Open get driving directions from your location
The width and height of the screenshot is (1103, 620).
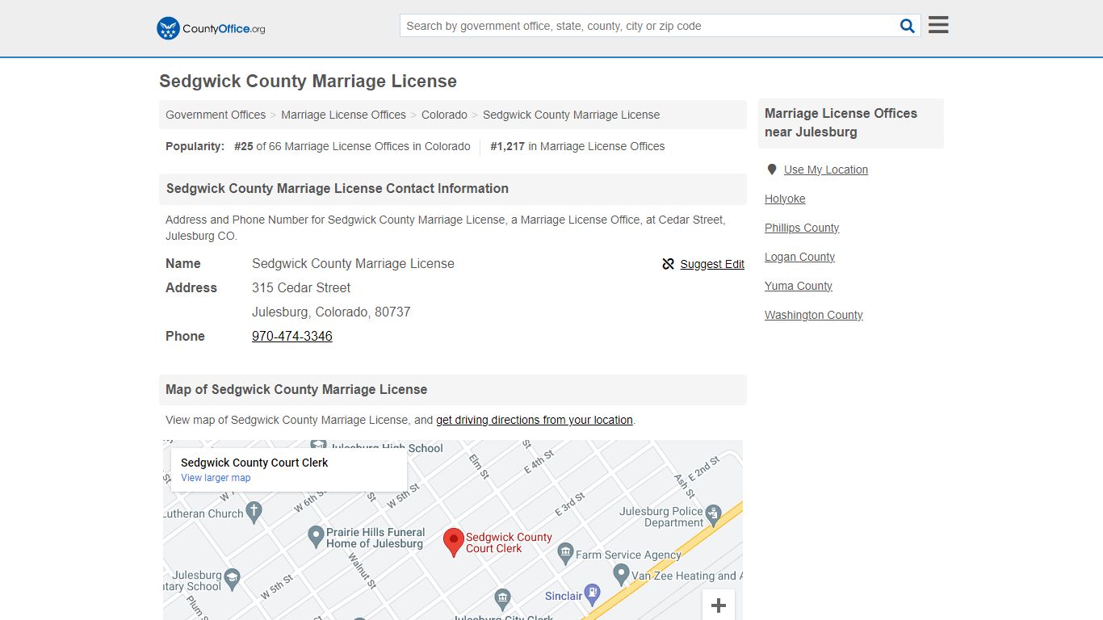[x=535, y=420]
